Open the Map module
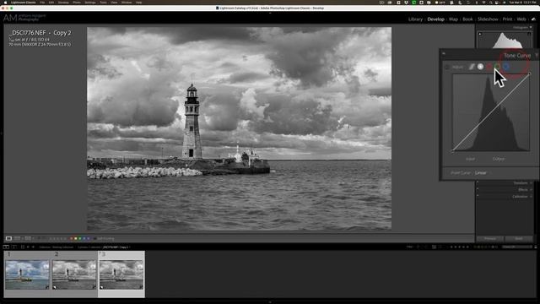This screenshot has height=304, width=540. (x=453, y=19)
